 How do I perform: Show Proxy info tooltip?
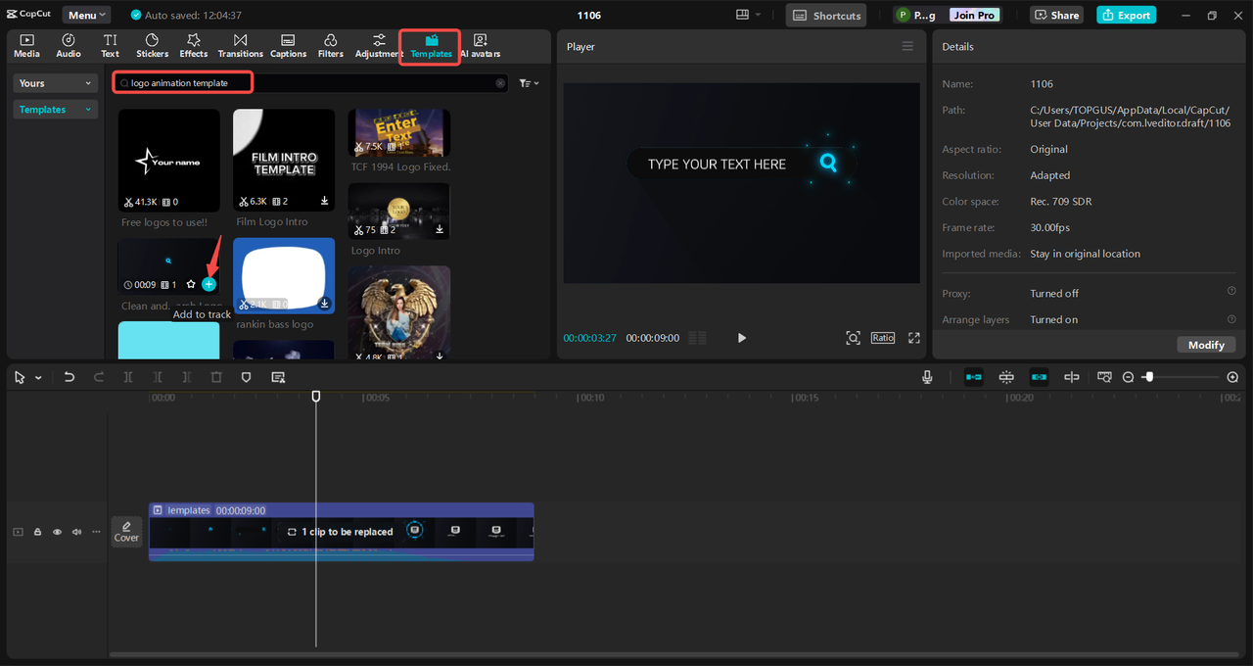1231,291
